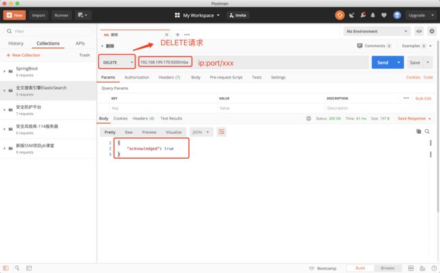The height and width of the screenshot is (273, 440).
Task: Click the Invite button
Action: coord(238,15)
